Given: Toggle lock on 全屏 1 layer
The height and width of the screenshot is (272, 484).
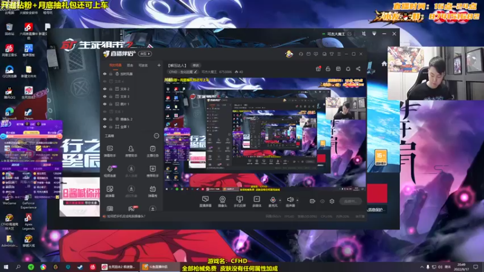Looking at the screenshot, I should coord(111,127).
